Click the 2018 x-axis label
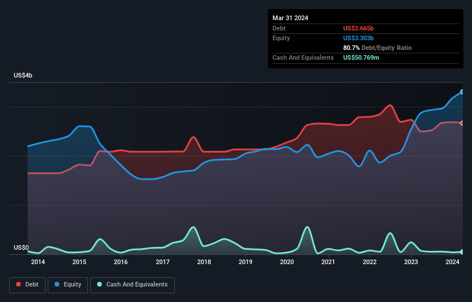 coord(204,262)
